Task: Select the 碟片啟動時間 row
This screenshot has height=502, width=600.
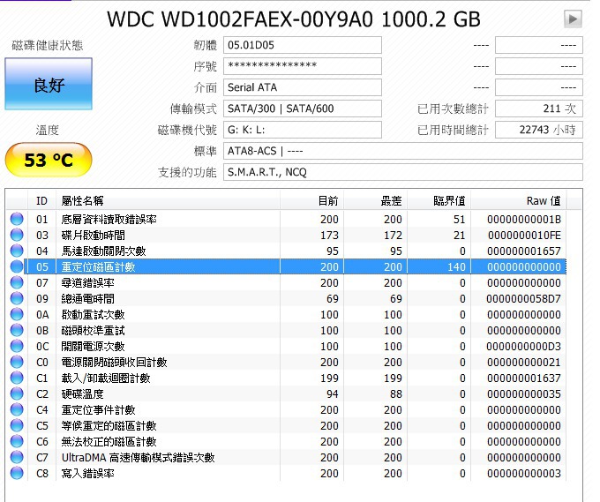Action: [x=286, y=235]
